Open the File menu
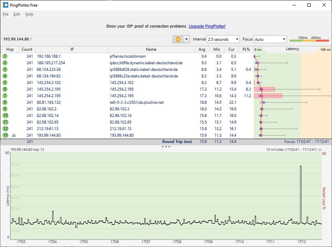Image resolution: width=332 pixels, height=247 pixels. click(x=5, y=14)
